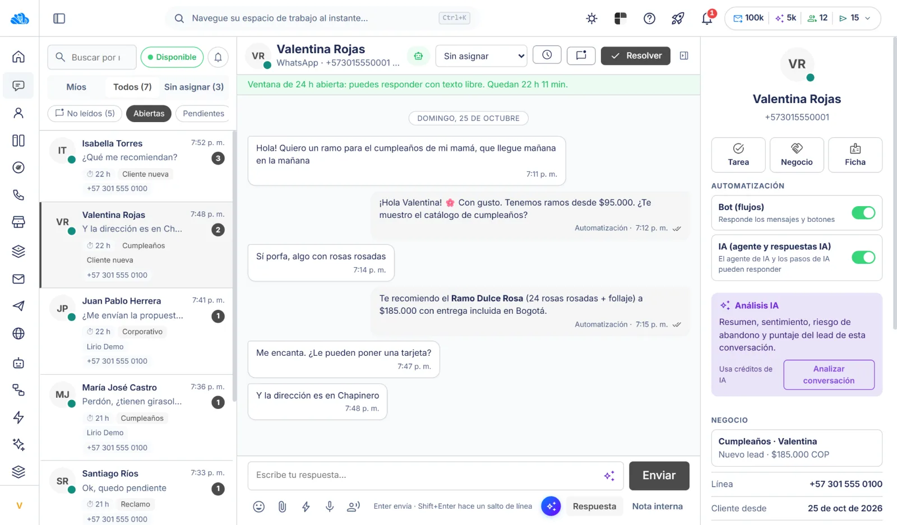Toggle the sidebar collapse panel icon
The image size is (897, 525).
pyautogui.click(x=59, y=18)
